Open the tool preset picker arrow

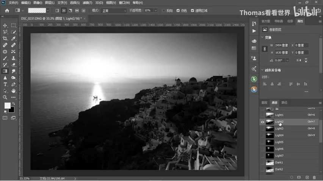(x=23, y=11)
